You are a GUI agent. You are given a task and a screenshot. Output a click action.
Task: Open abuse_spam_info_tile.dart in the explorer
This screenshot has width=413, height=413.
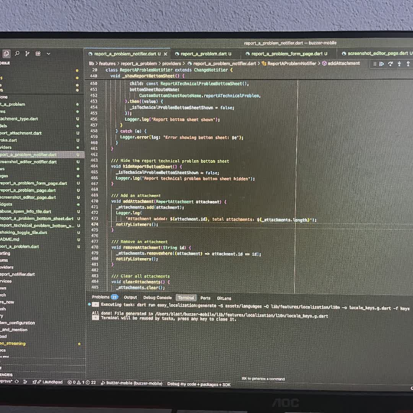42,211
